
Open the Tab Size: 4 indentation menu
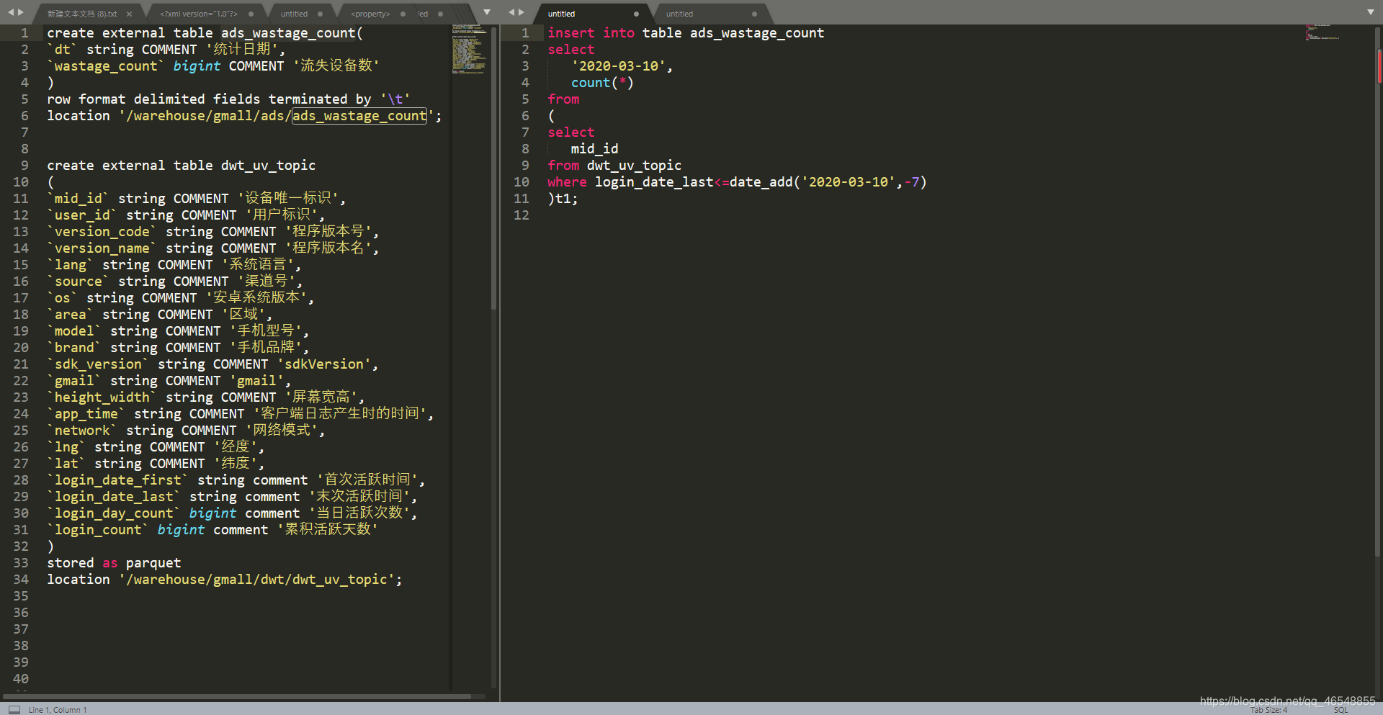click(x=1268, y=710)
